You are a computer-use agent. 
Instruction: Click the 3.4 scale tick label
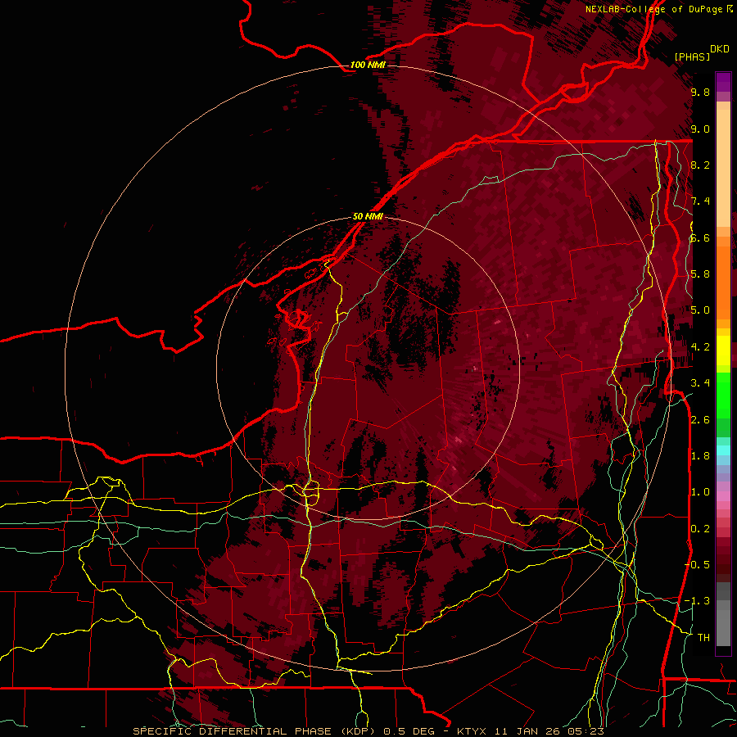[x=700, y=383]
